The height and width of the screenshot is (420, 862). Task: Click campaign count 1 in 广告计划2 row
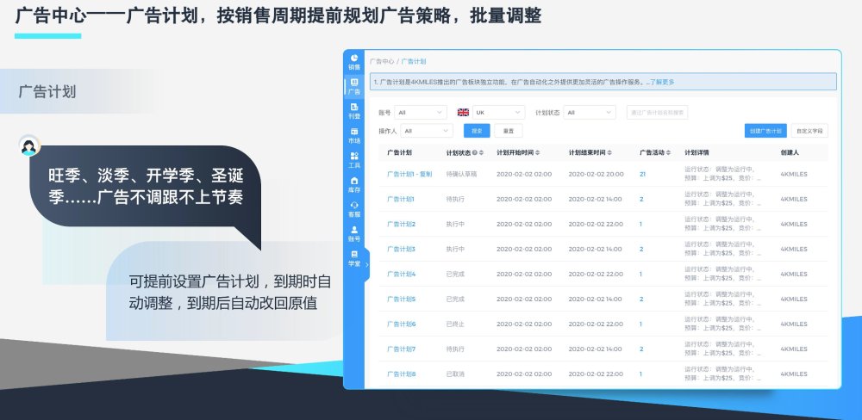[641, 224]
